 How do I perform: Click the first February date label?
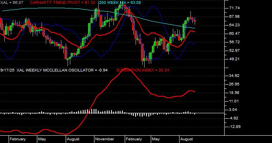point(18,139)
